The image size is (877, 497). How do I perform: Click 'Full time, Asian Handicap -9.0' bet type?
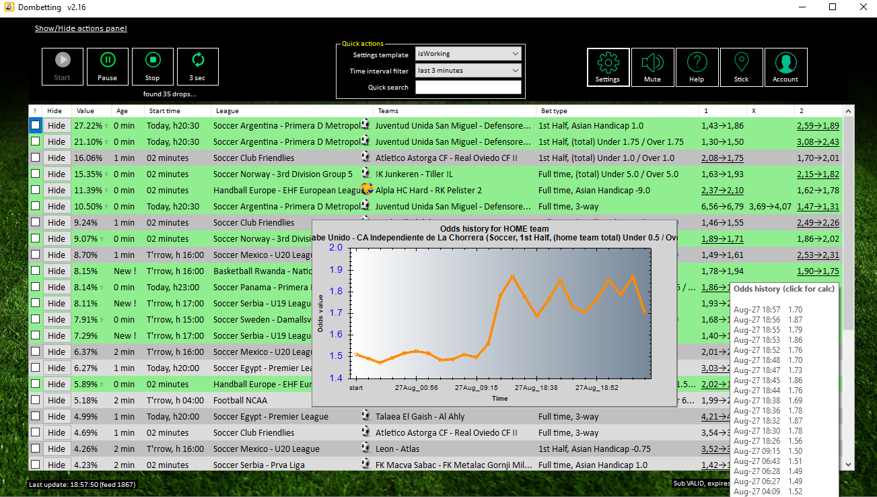tap(594, 190)
